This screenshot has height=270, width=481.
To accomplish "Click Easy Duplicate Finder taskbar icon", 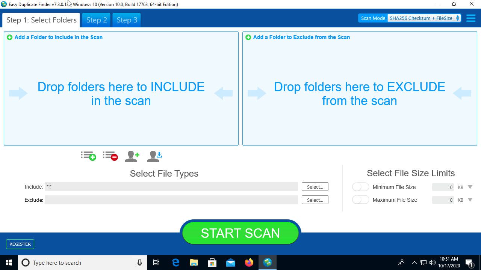I will (267, 262).
